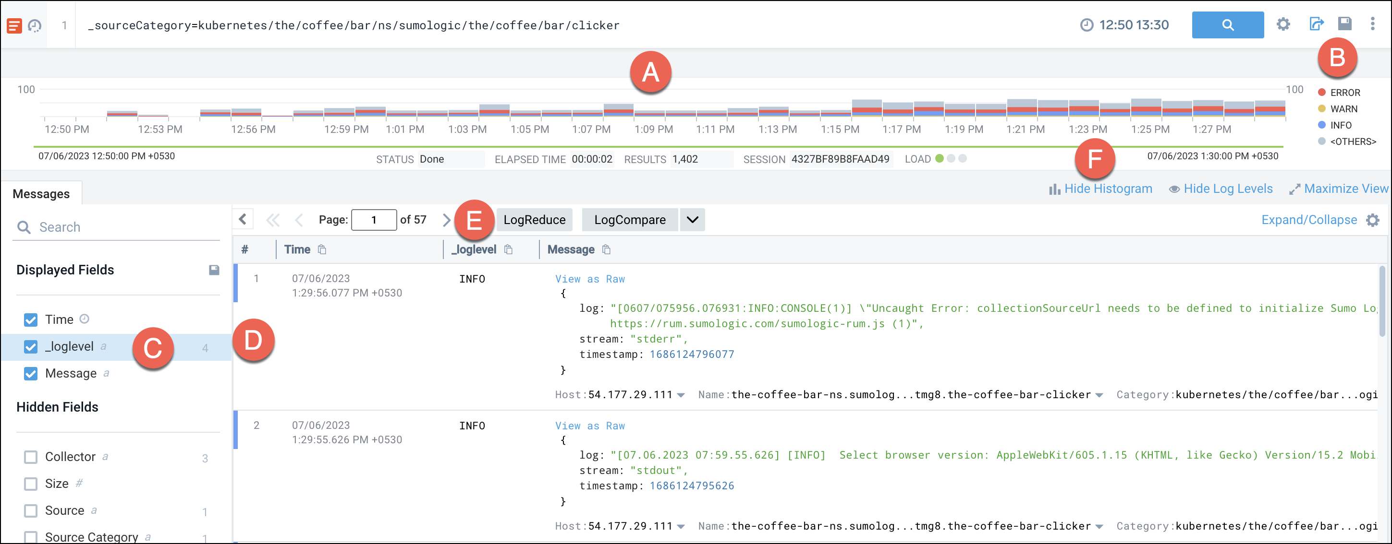The width and height of the screenshot is (1392, 544).
Task: Click the LogReduce button
Action: (534, 220)
